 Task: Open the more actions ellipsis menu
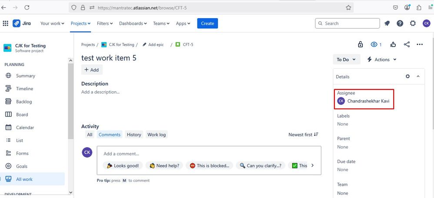click(x=420, y=45)
